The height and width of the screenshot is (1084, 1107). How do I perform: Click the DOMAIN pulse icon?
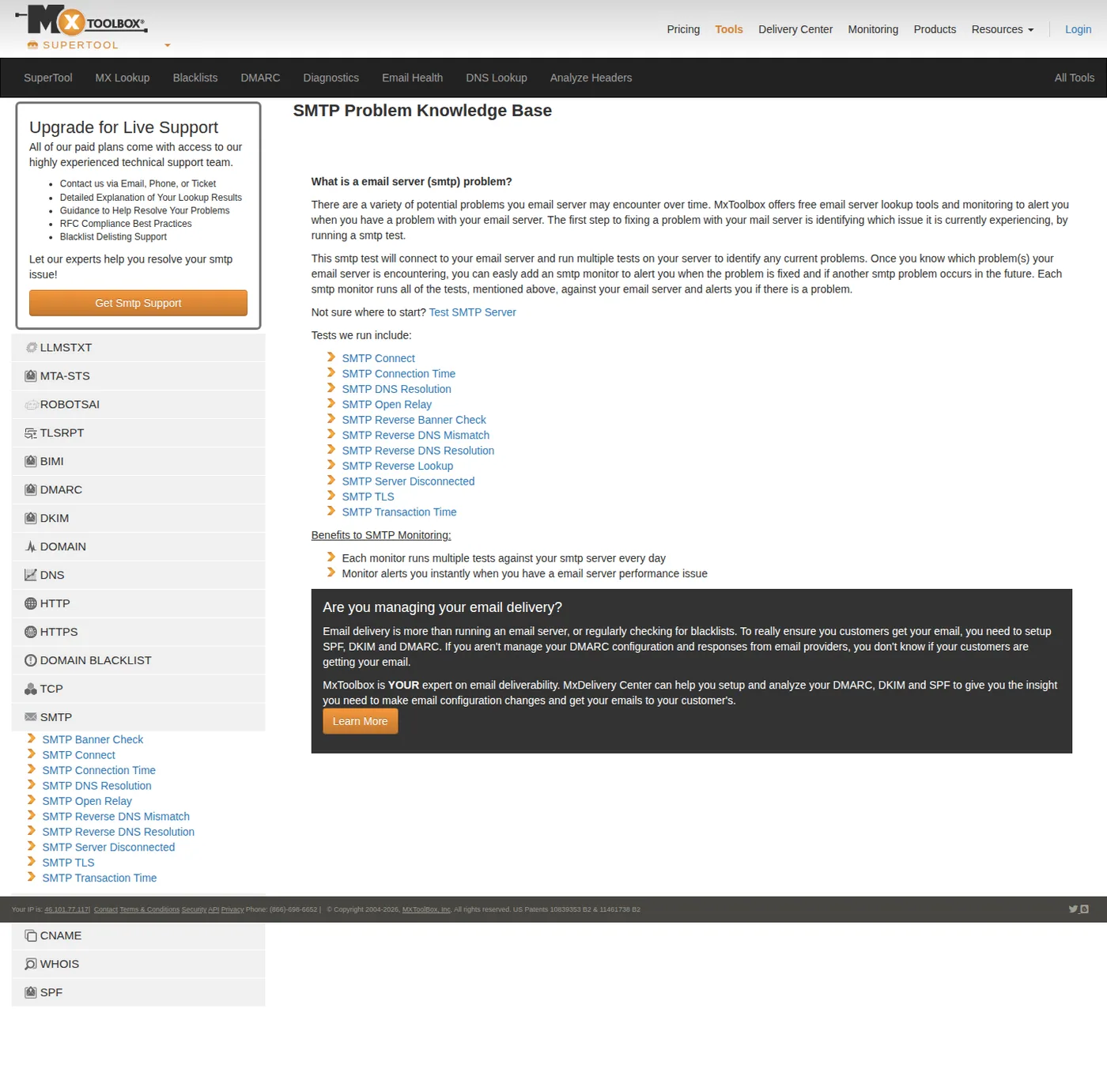31,547
